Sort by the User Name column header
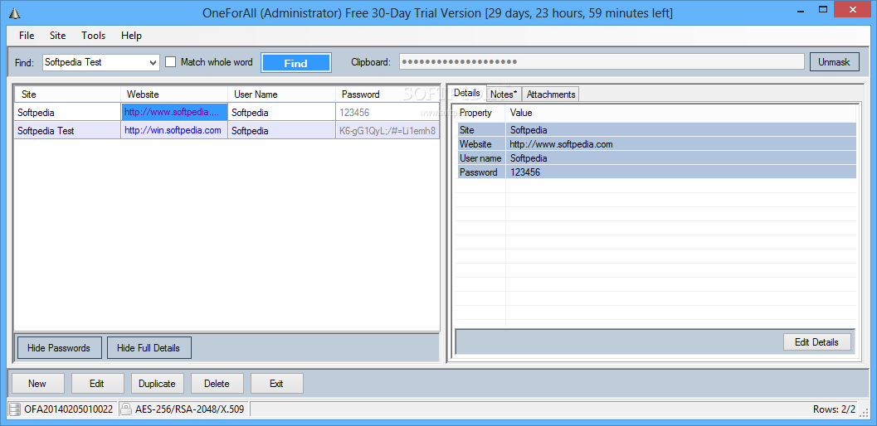This screenshot has height=426, width=877. (x=282, y=94)
